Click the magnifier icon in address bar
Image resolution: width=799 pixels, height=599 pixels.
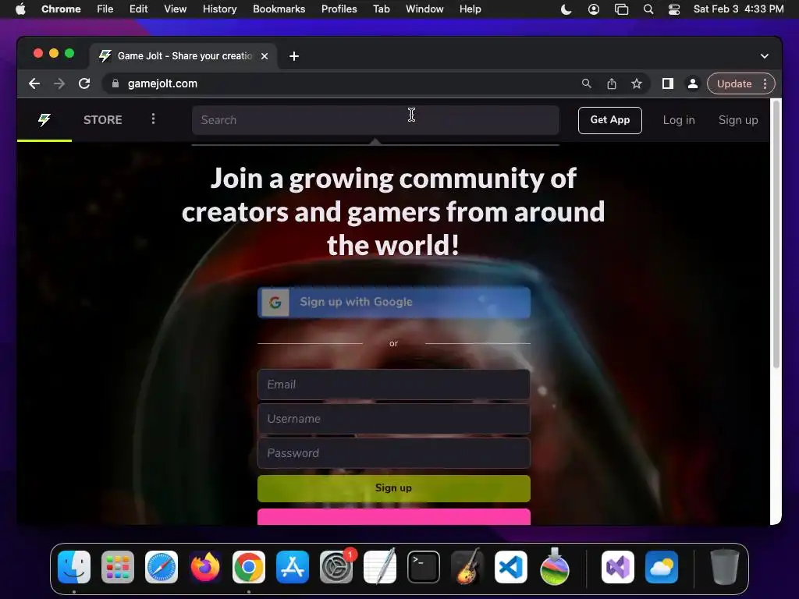coord(587,83)
